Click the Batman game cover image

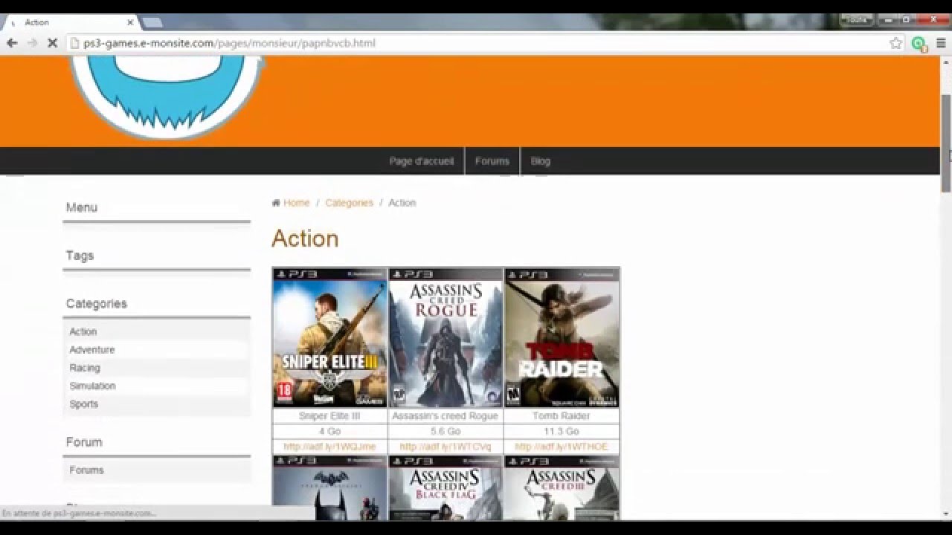coord(330,488)
